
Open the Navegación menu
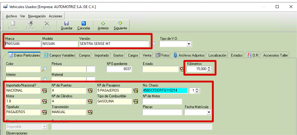(37, 16)
